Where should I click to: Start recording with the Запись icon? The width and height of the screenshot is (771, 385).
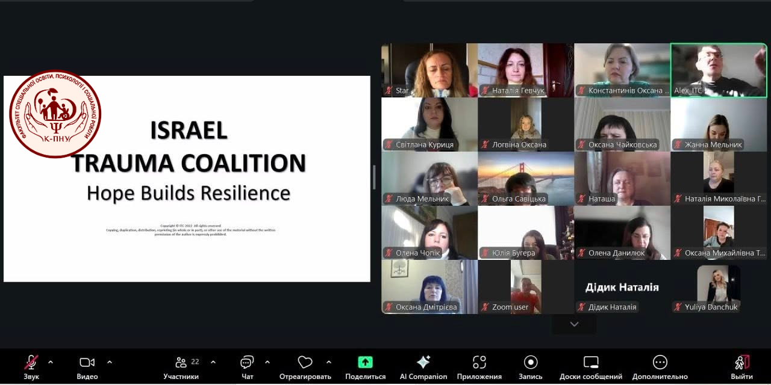(531, 362)
